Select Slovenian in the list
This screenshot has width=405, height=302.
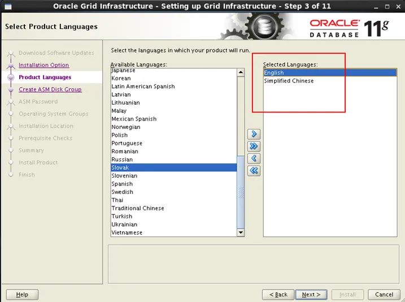tap(174, 176)
